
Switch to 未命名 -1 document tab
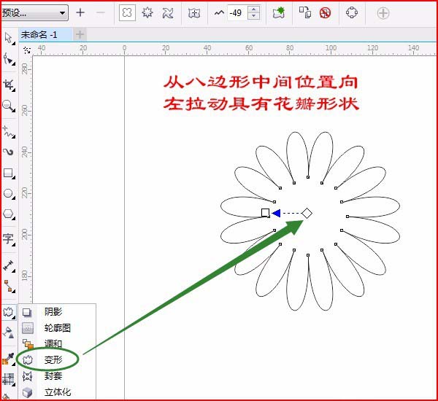click(x=45, y=34)
